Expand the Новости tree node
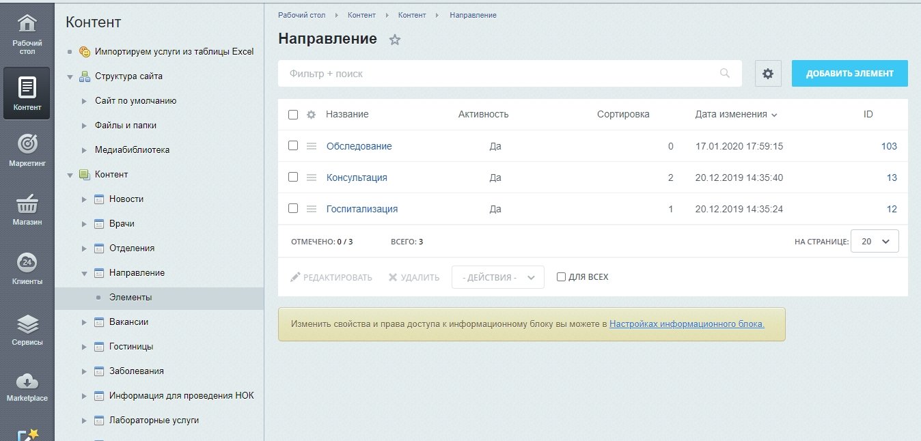 pyautogui.click(x=85, y=199)
